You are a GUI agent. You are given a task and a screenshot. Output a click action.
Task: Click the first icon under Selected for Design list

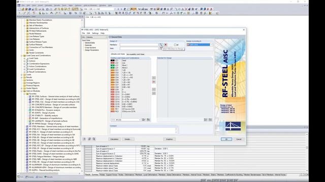tap(206, 120)
